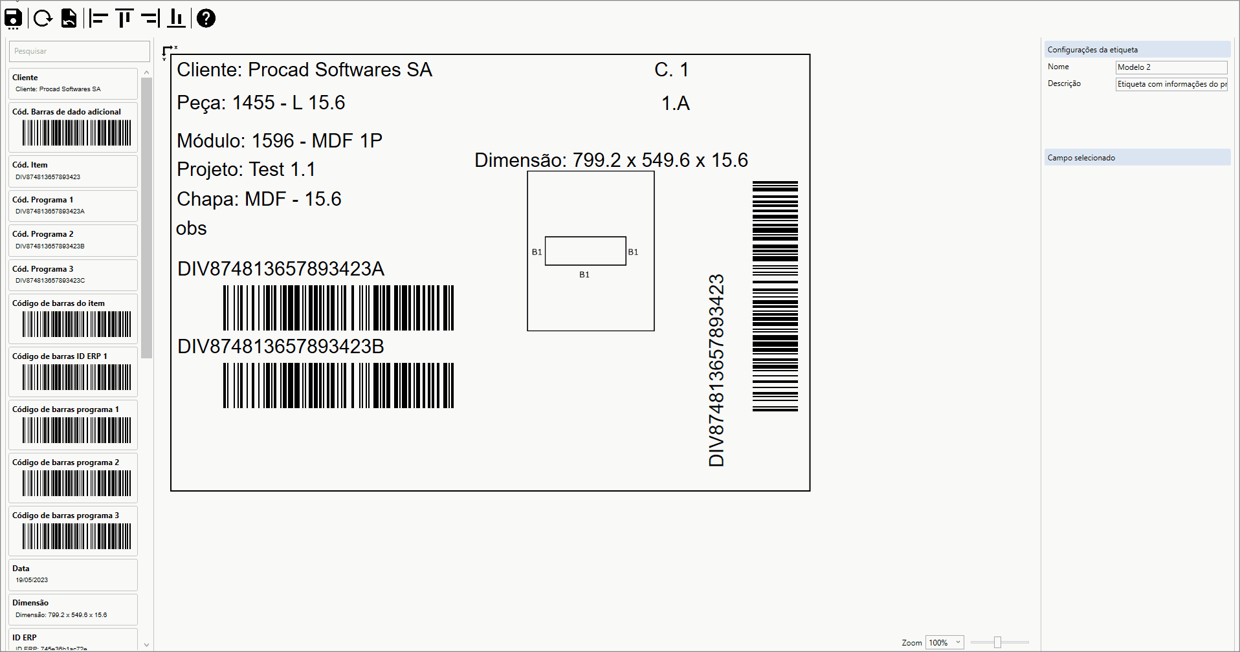Open the Zoom 100% dropdown

pyautogui.click(x=945, y=642)
